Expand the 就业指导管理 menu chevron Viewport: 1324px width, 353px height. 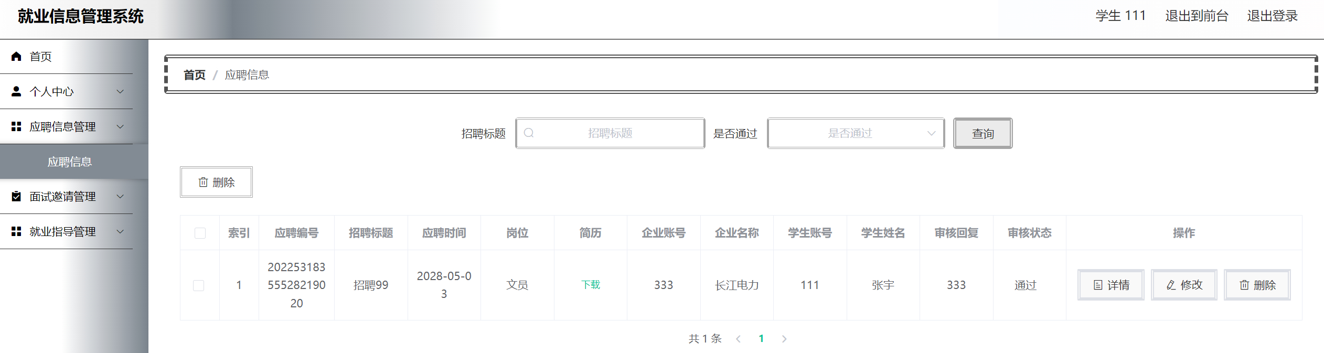click(120, 231)
